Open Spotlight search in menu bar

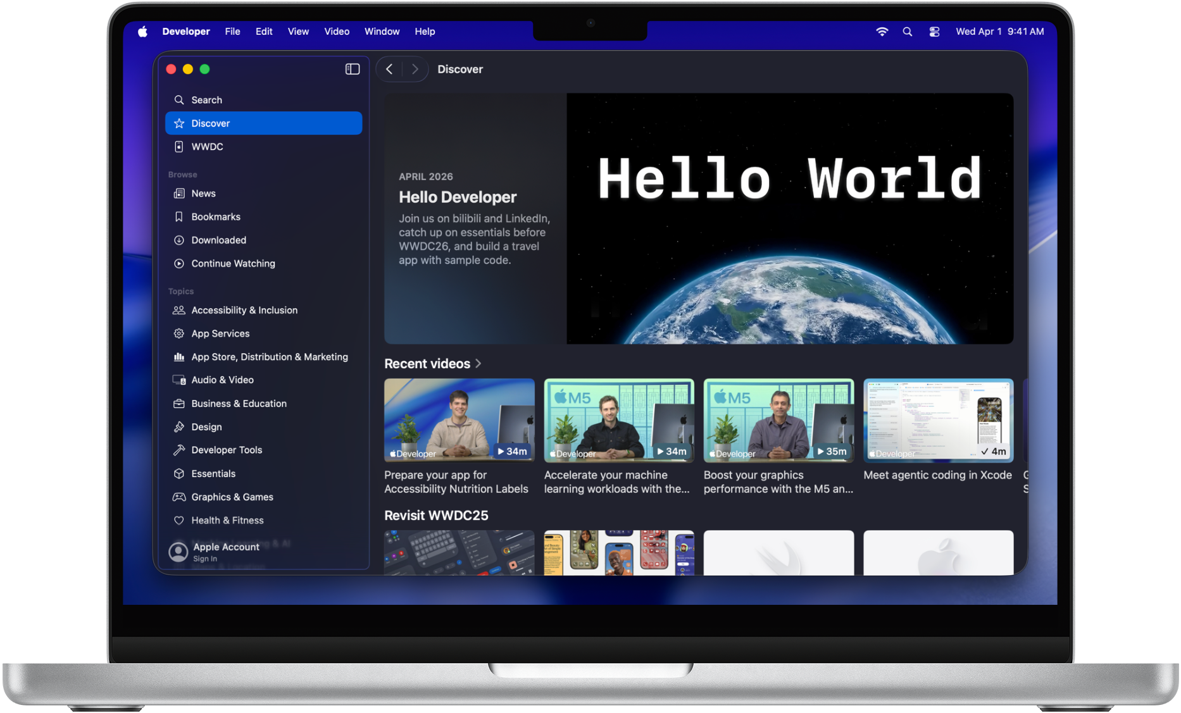[908, 32]
